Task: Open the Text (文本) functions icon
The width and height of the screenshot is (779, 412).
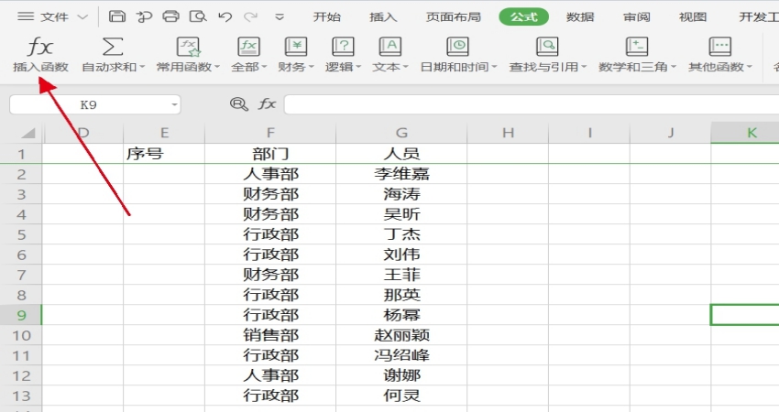Action: pyautogui.click(x=389, y=47)
